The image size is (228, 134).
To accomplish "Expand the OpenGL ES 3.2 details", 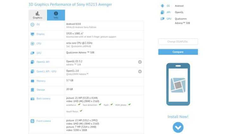I will [140, 62].
